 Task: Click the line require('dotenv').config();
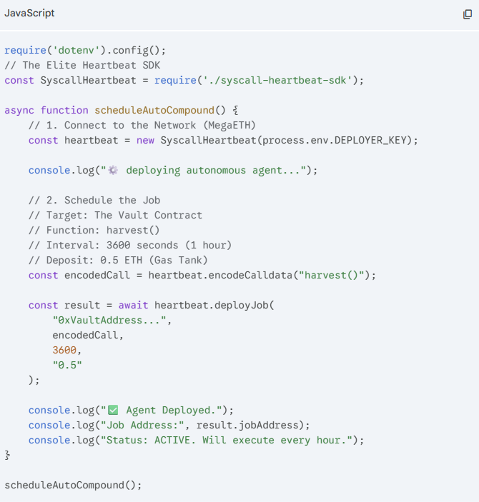(x=85, y=50)
